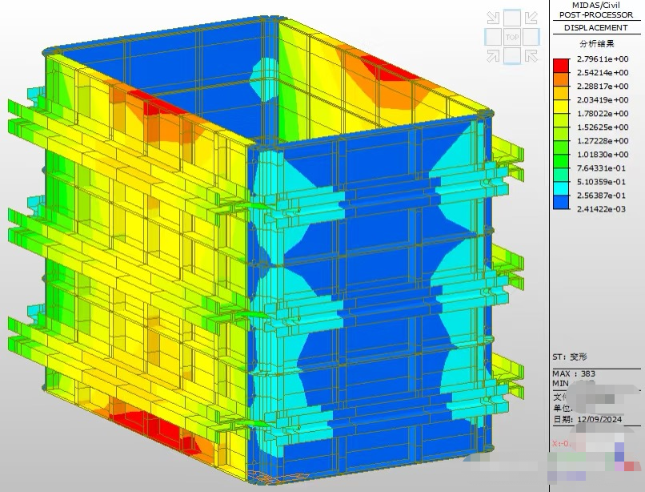
Task: Click the MAX : 383 node entry
Action: [x=574, y=373]
